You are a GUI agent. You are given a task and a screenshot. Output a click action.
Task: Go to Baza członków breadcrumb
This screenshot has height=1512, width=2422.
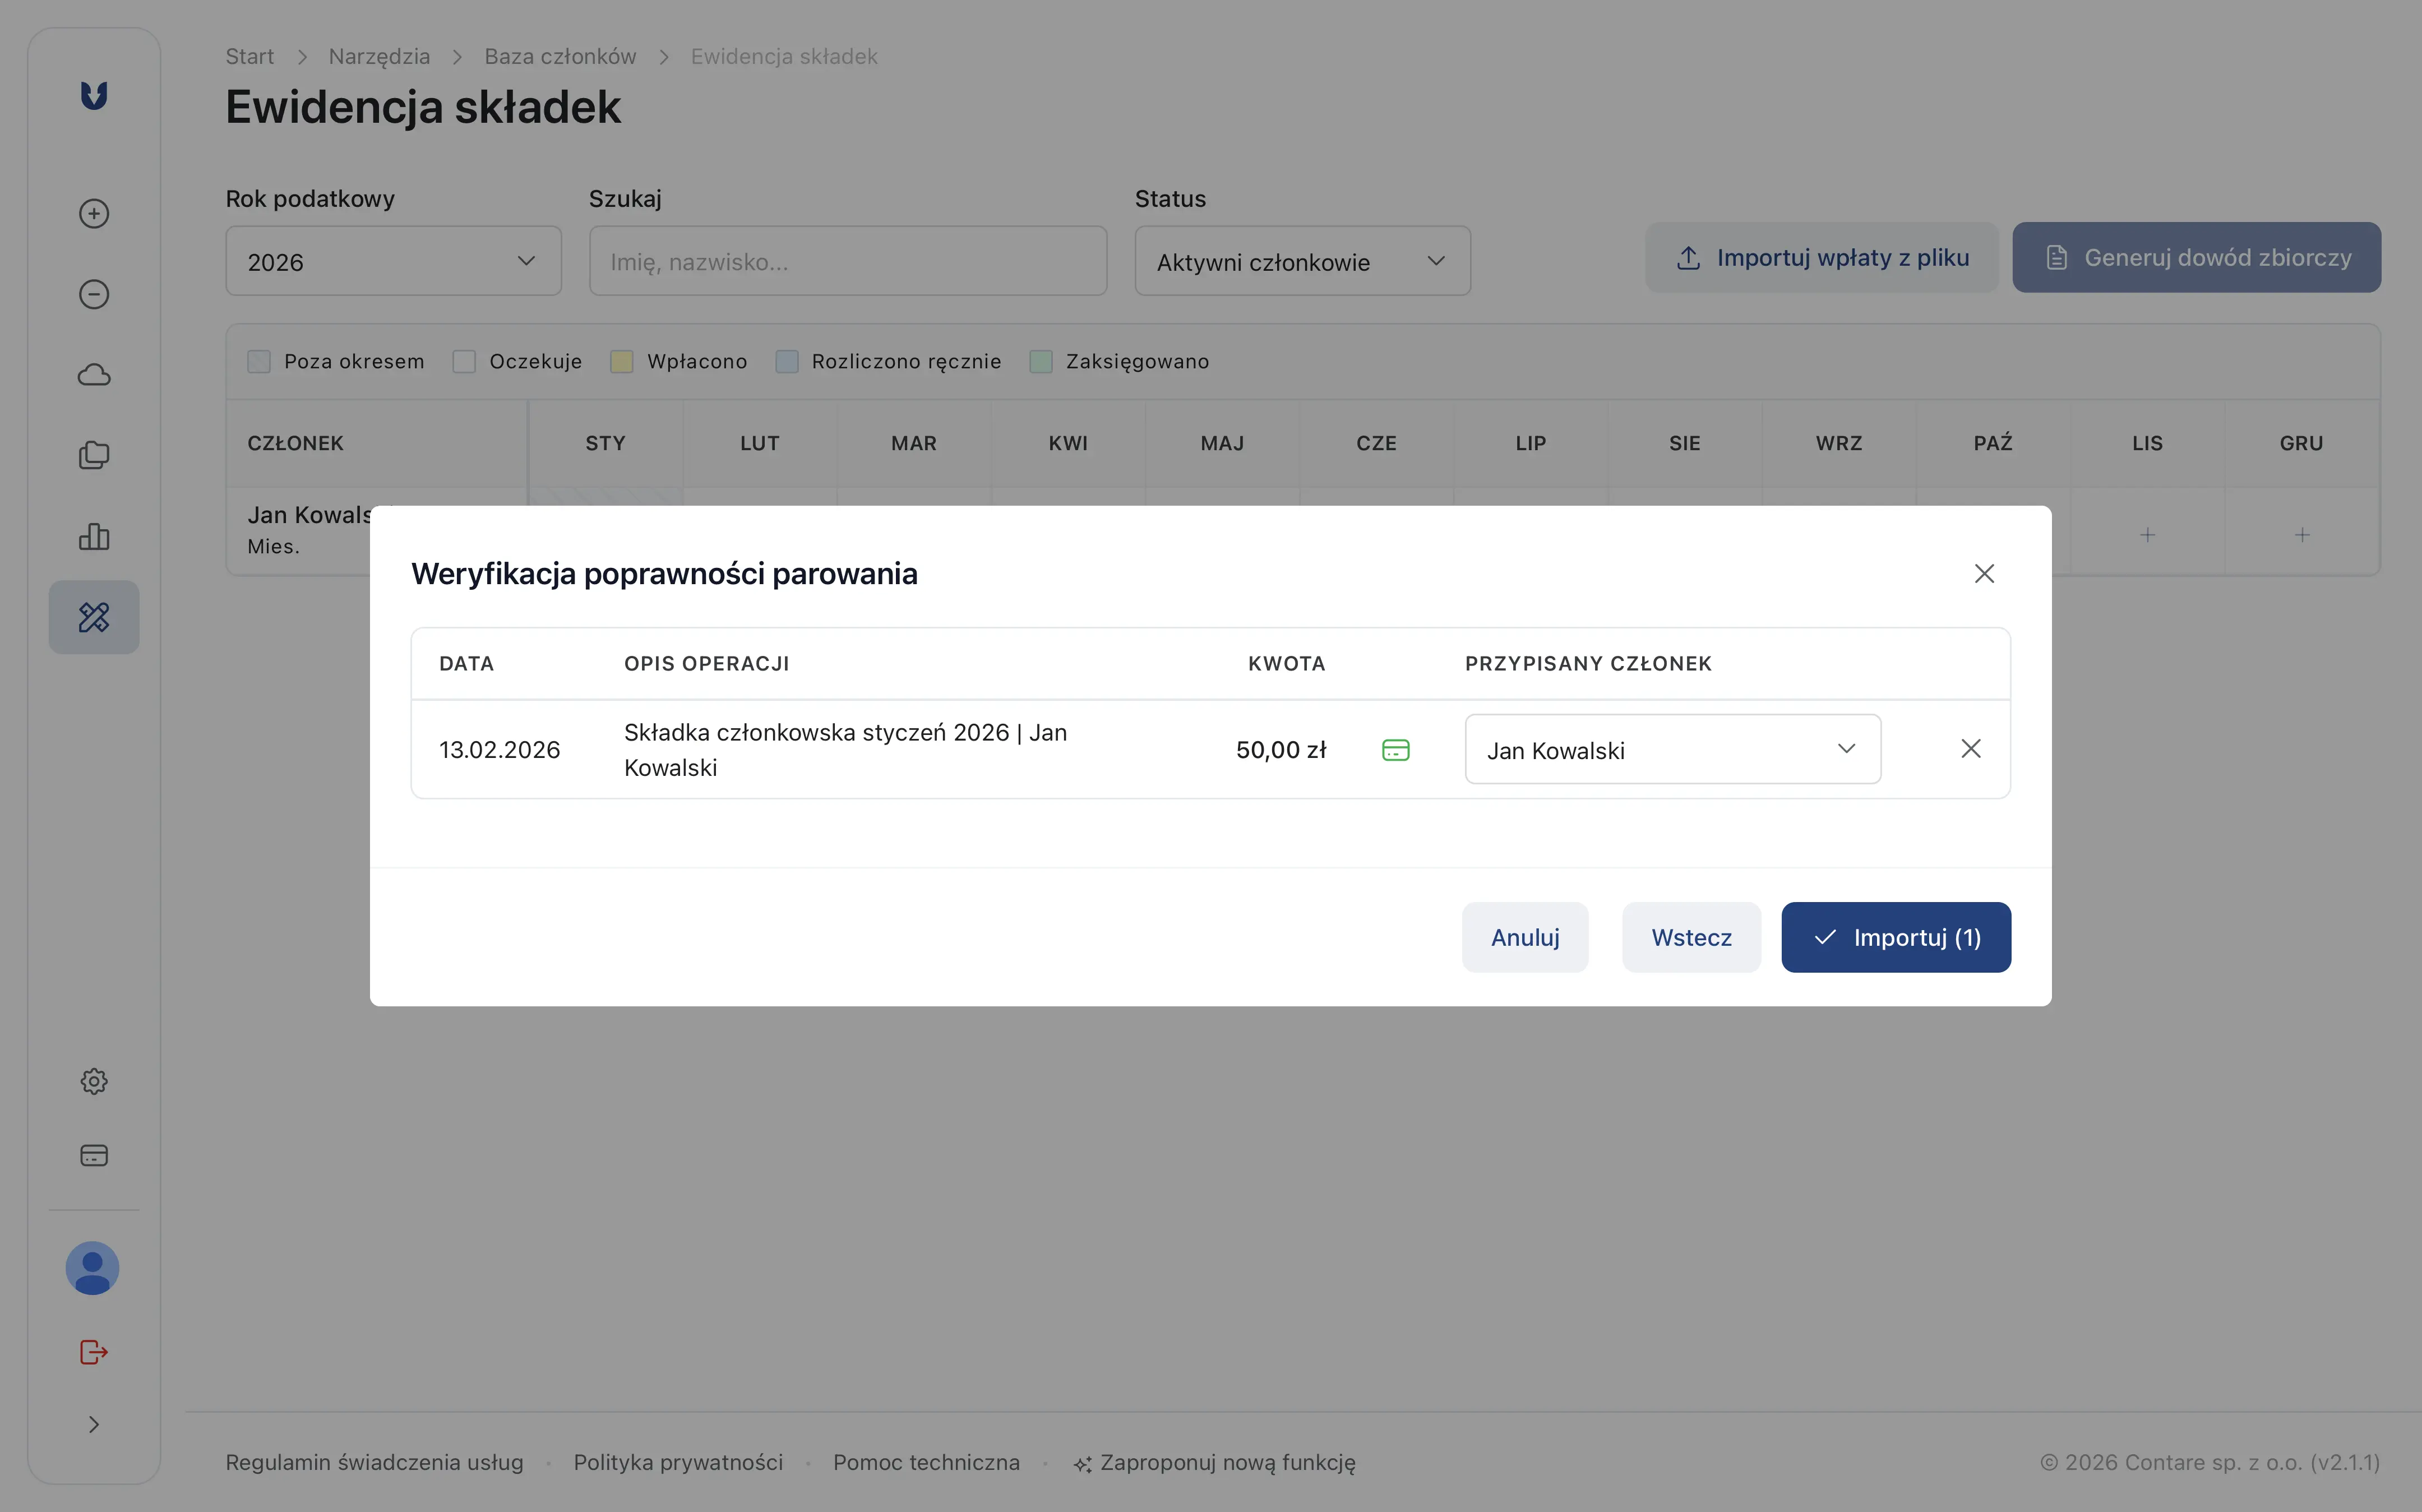pyautogui.click(x=560, y=57)
